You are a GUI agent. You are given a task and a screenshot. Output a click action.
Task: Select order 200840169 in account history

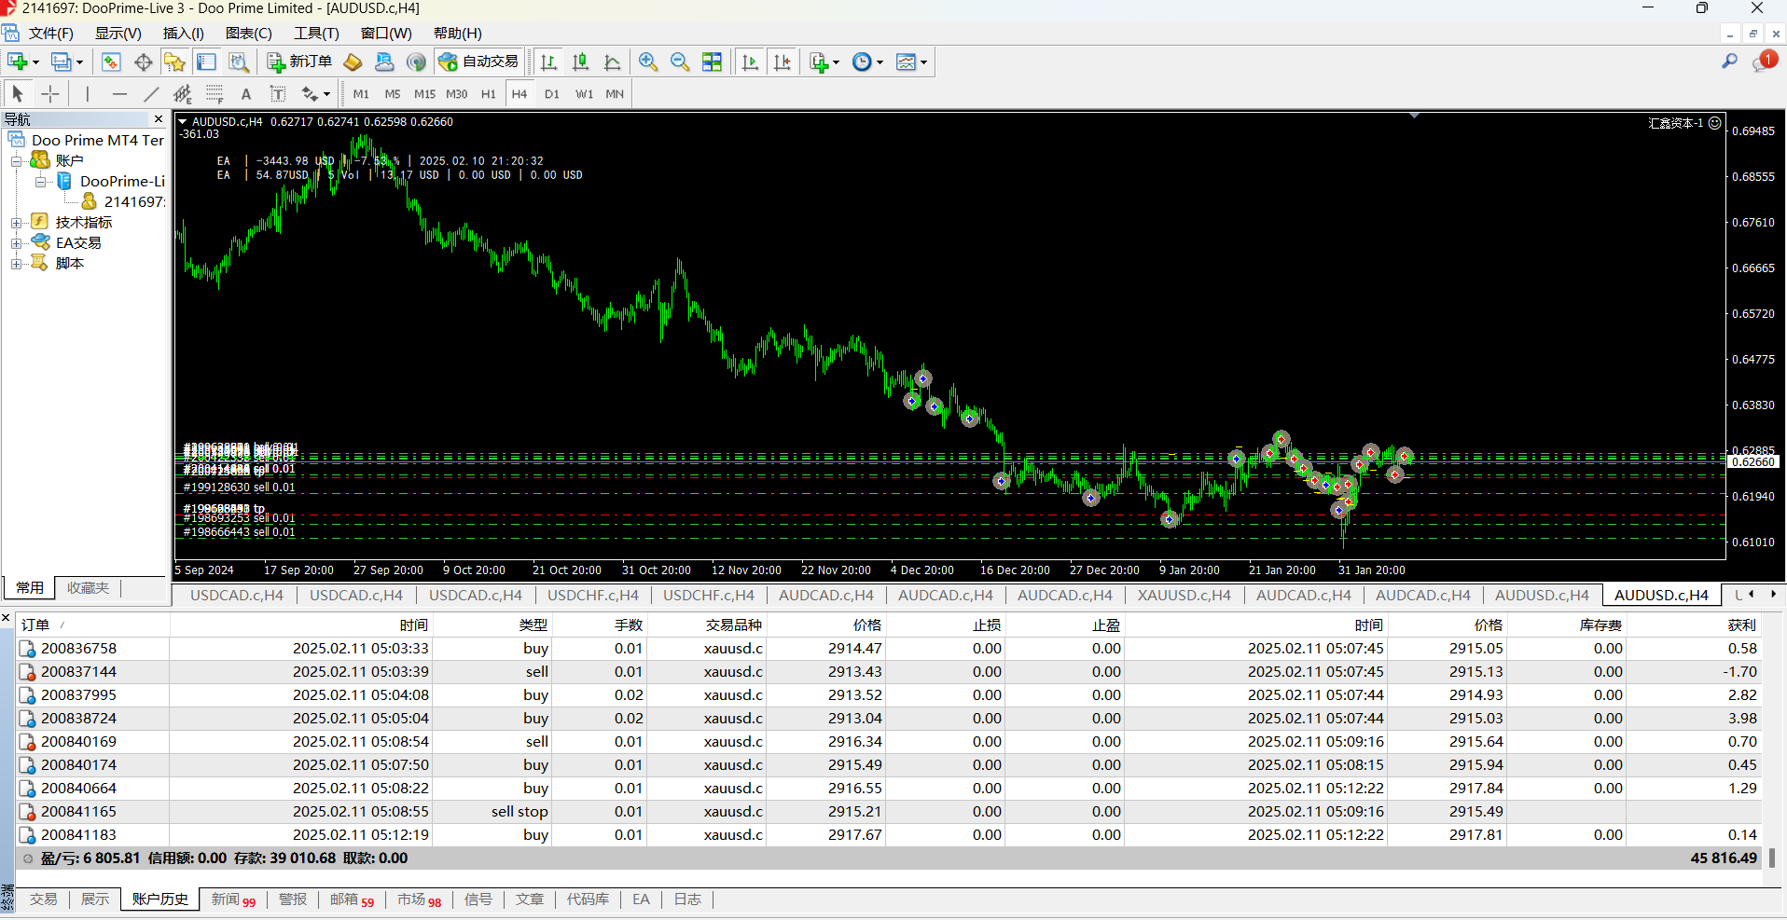click(78, 742)
